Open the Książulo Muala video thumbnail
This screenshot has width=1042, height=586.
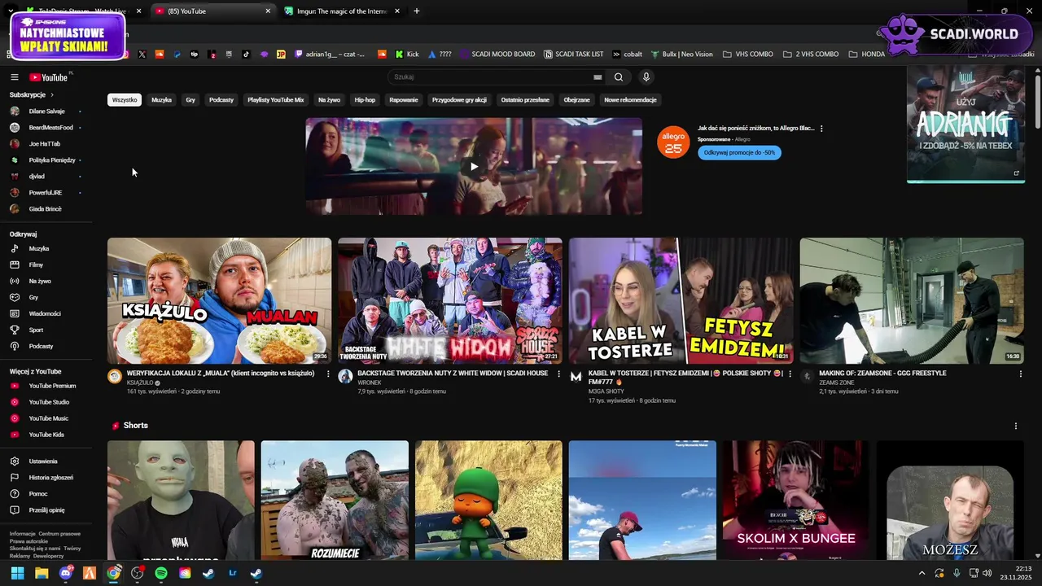pyautogui.click(x=219, y=300)
